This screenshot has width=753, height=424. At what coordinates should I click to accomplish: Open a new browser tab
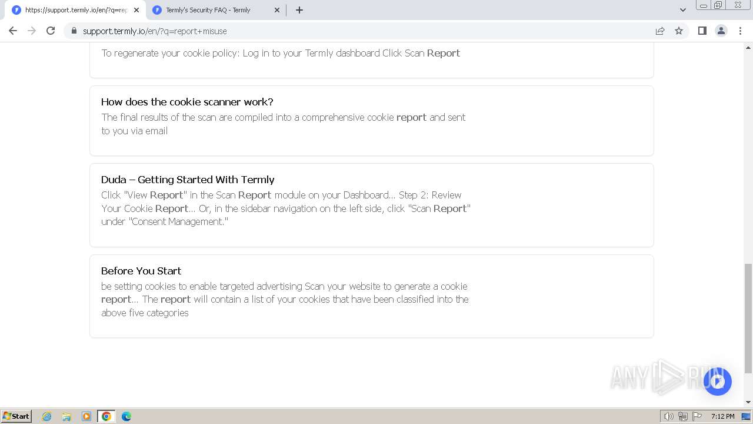[299, 10]
